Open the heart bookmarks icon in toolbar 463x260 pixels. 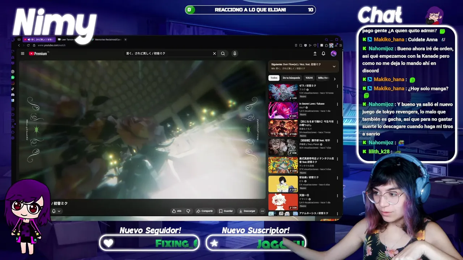315,45
